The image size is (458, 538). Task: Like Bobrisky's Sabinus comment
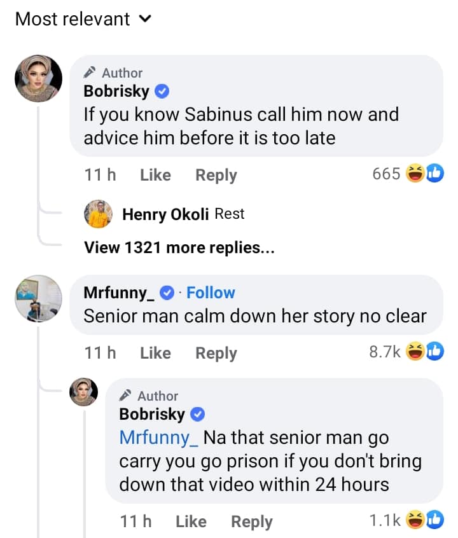click(155, 175)
